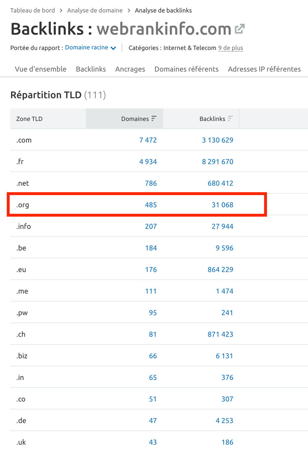The width and height of the screenshot is (308, 452).
Task: Expand the Domaine racine scope dropdown
Action: (x=91, y=48)
